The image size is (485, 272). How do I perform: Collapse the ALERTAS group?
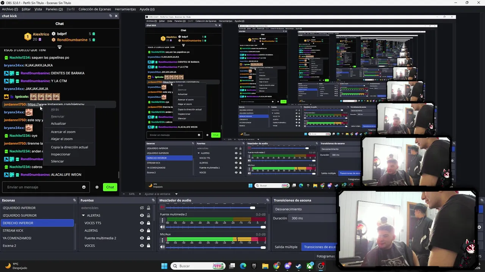[83, 215]
